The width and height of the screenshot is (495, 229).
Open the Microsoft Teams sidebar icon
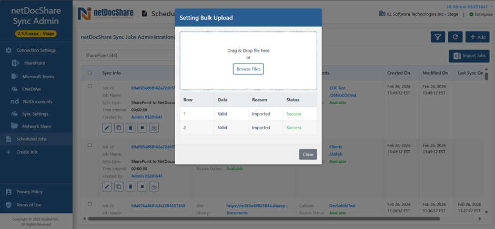click(15, 77)
